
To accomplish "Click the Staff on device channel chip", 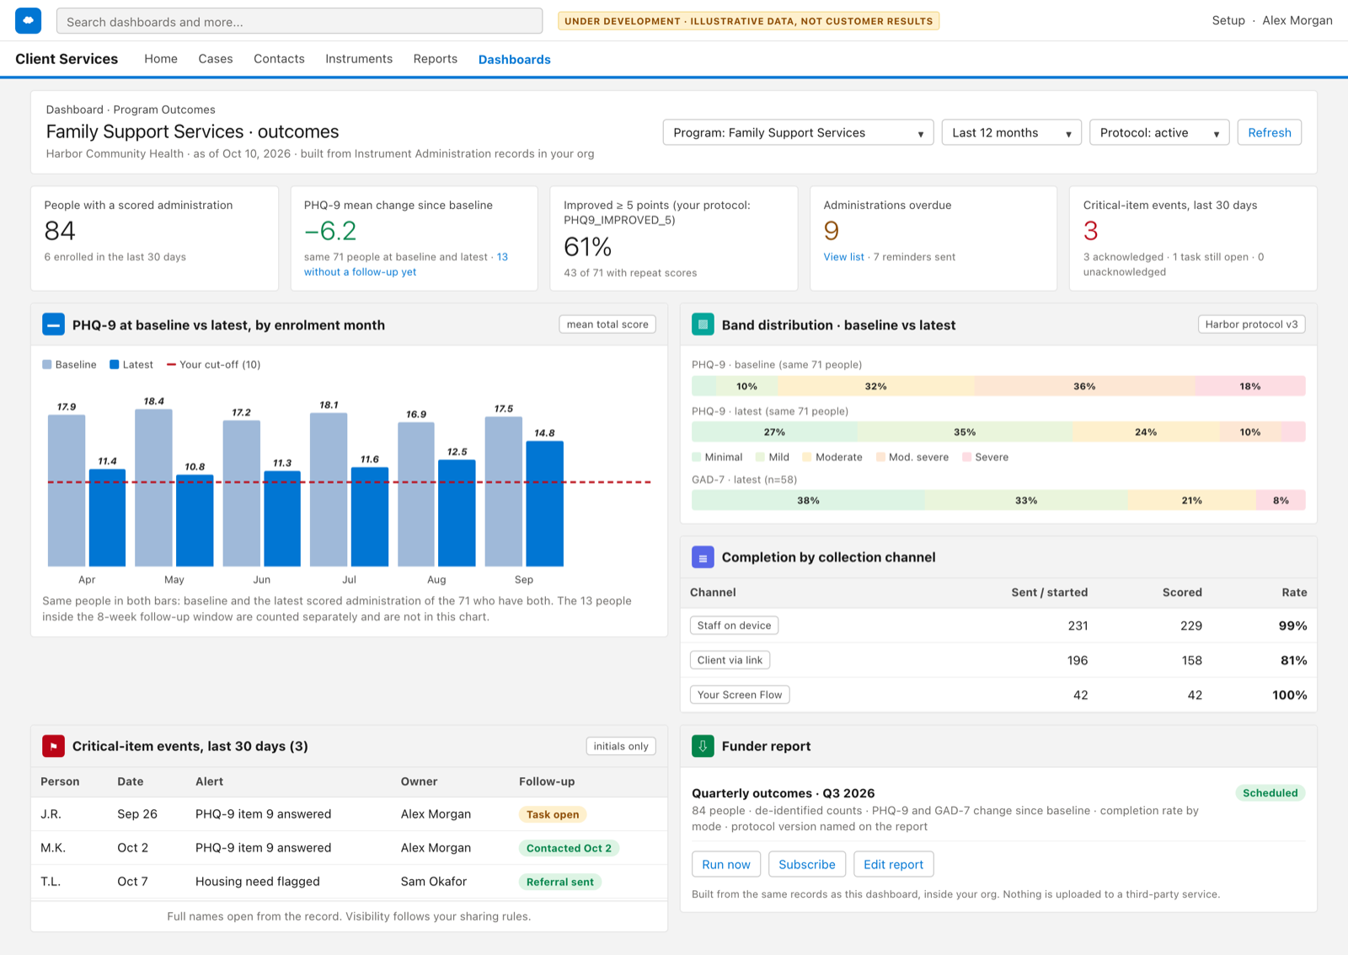I will pos(735,625).
